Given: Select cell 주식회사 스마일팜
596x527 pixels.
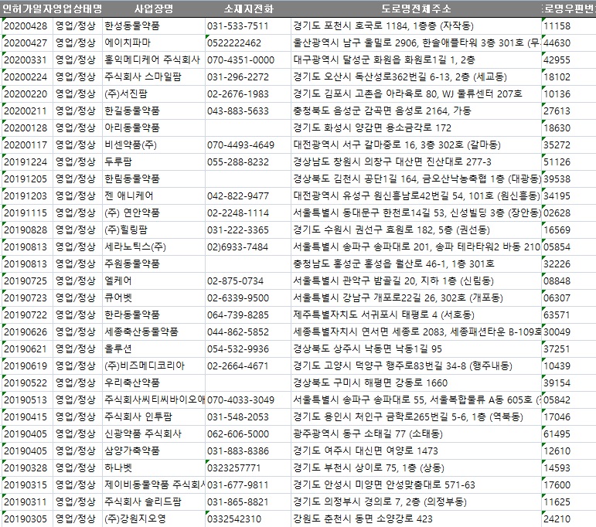Looking at the screenshot, I should pos(154,77).
